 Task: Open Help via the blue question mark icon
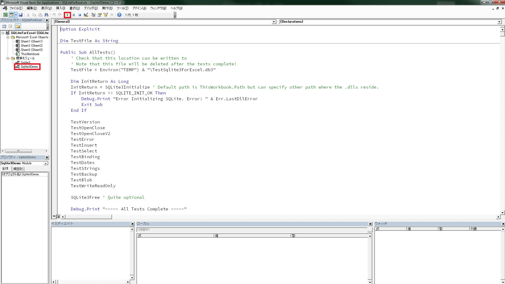pyautogui.click(x=119, y=15)
